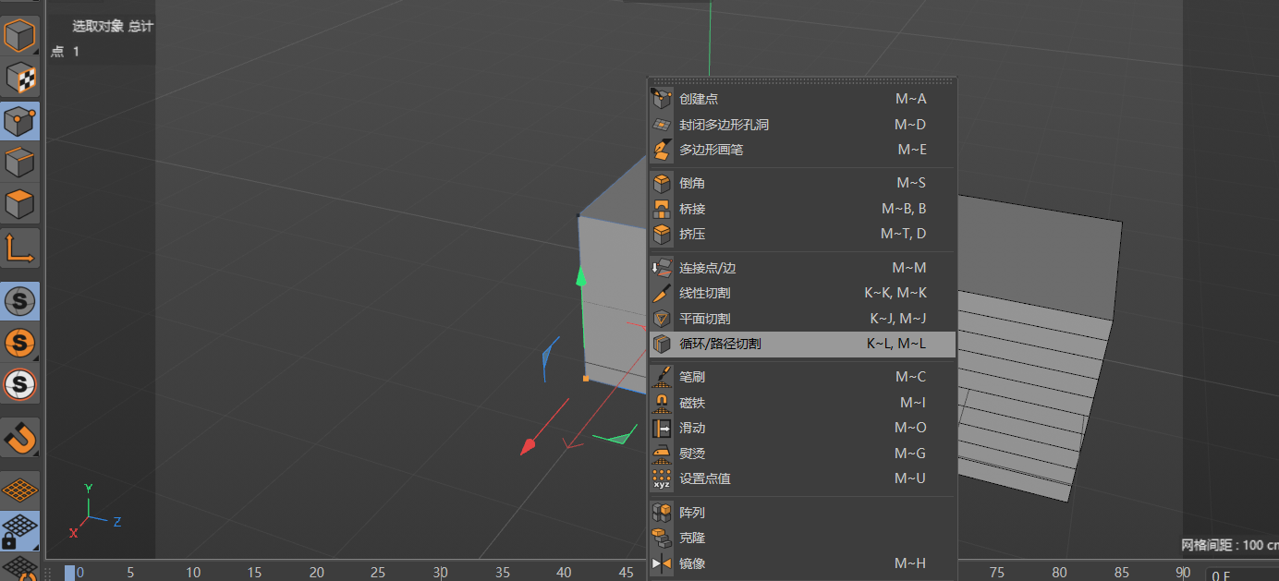Toggle Points mode in the left toolbar
This screenshot has width=1279, height=581.
click(19, 121)
